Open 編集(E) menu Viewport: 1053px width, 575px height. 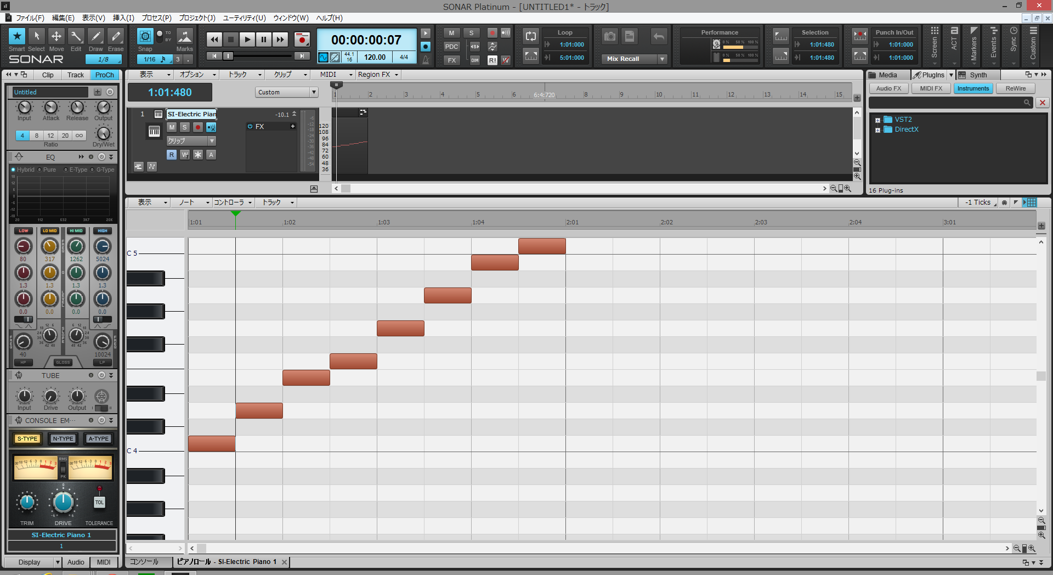63,18
